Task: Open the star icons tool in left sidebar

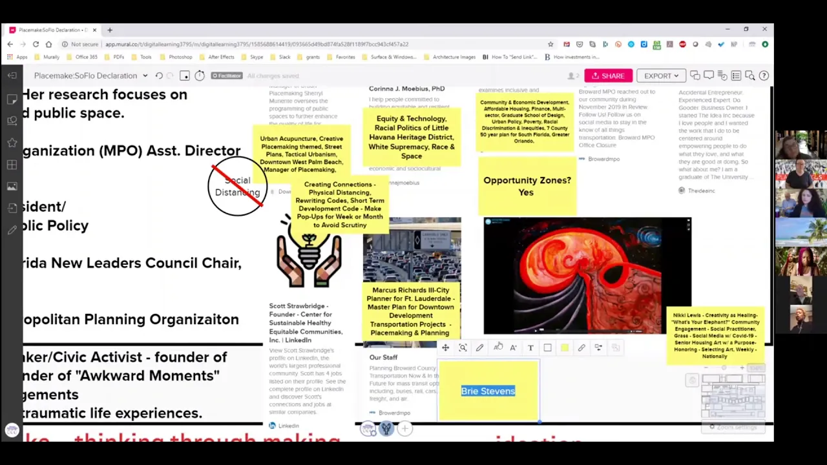Action: (12, 142)
